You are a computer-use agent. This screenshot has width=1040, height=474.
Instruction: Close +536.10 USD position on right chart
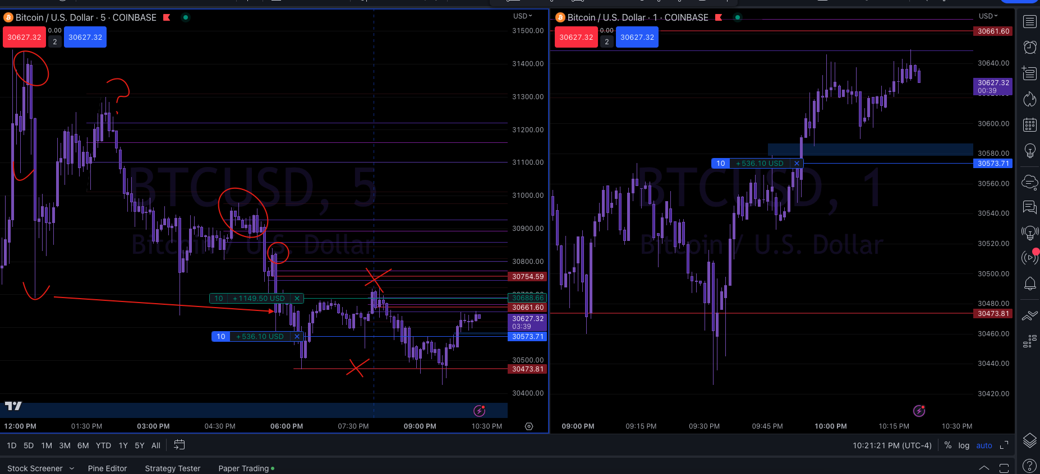pyautogui.click(x=797, y=164)
